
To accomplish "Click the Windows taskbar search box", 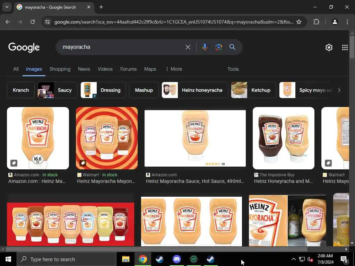I will (x=67, y=259).
